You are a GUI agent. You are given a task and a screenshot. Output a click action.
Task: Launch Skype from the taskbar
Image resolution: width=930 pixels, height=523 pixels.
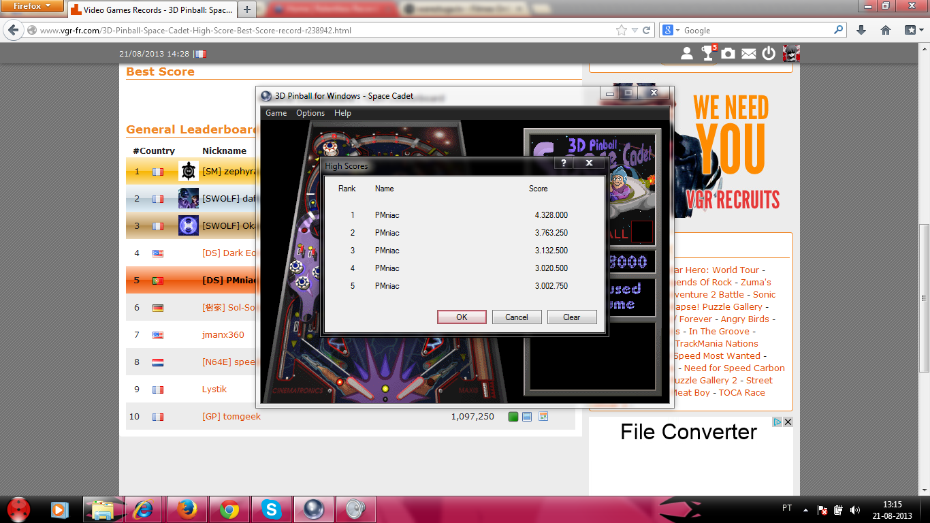pyautogui.click(x=272, y=509)
